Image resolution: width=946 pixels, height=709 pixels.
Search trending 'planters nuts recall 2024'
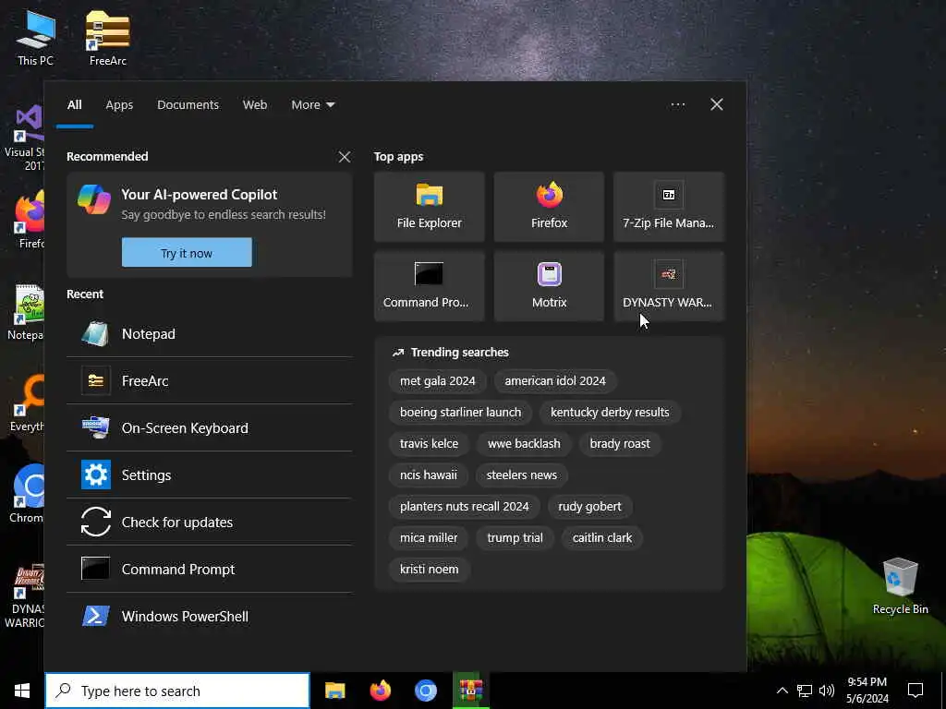(x=464, y=507)
